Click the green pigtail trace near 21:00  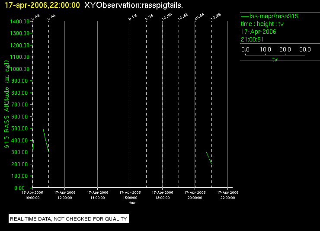click(x=209, y=158)
